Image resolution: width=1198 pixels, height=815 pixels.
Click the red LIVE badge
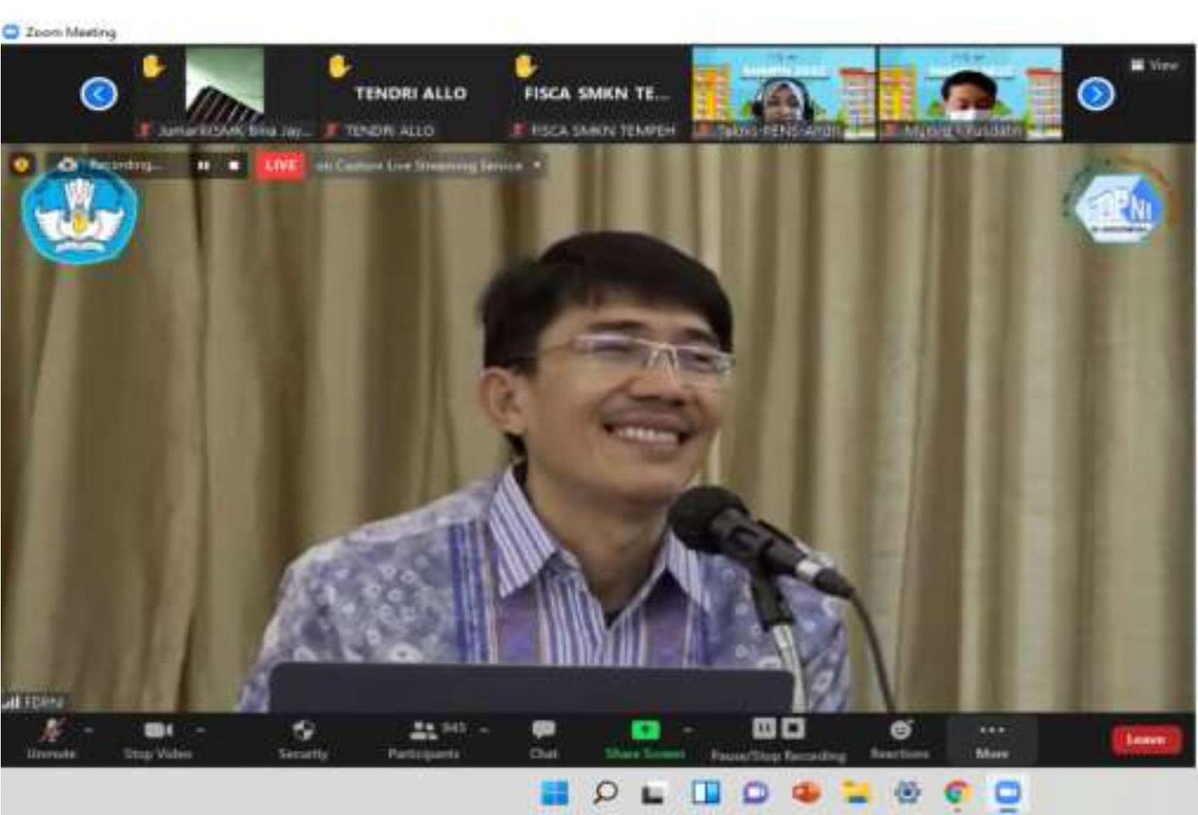(281, 166)
